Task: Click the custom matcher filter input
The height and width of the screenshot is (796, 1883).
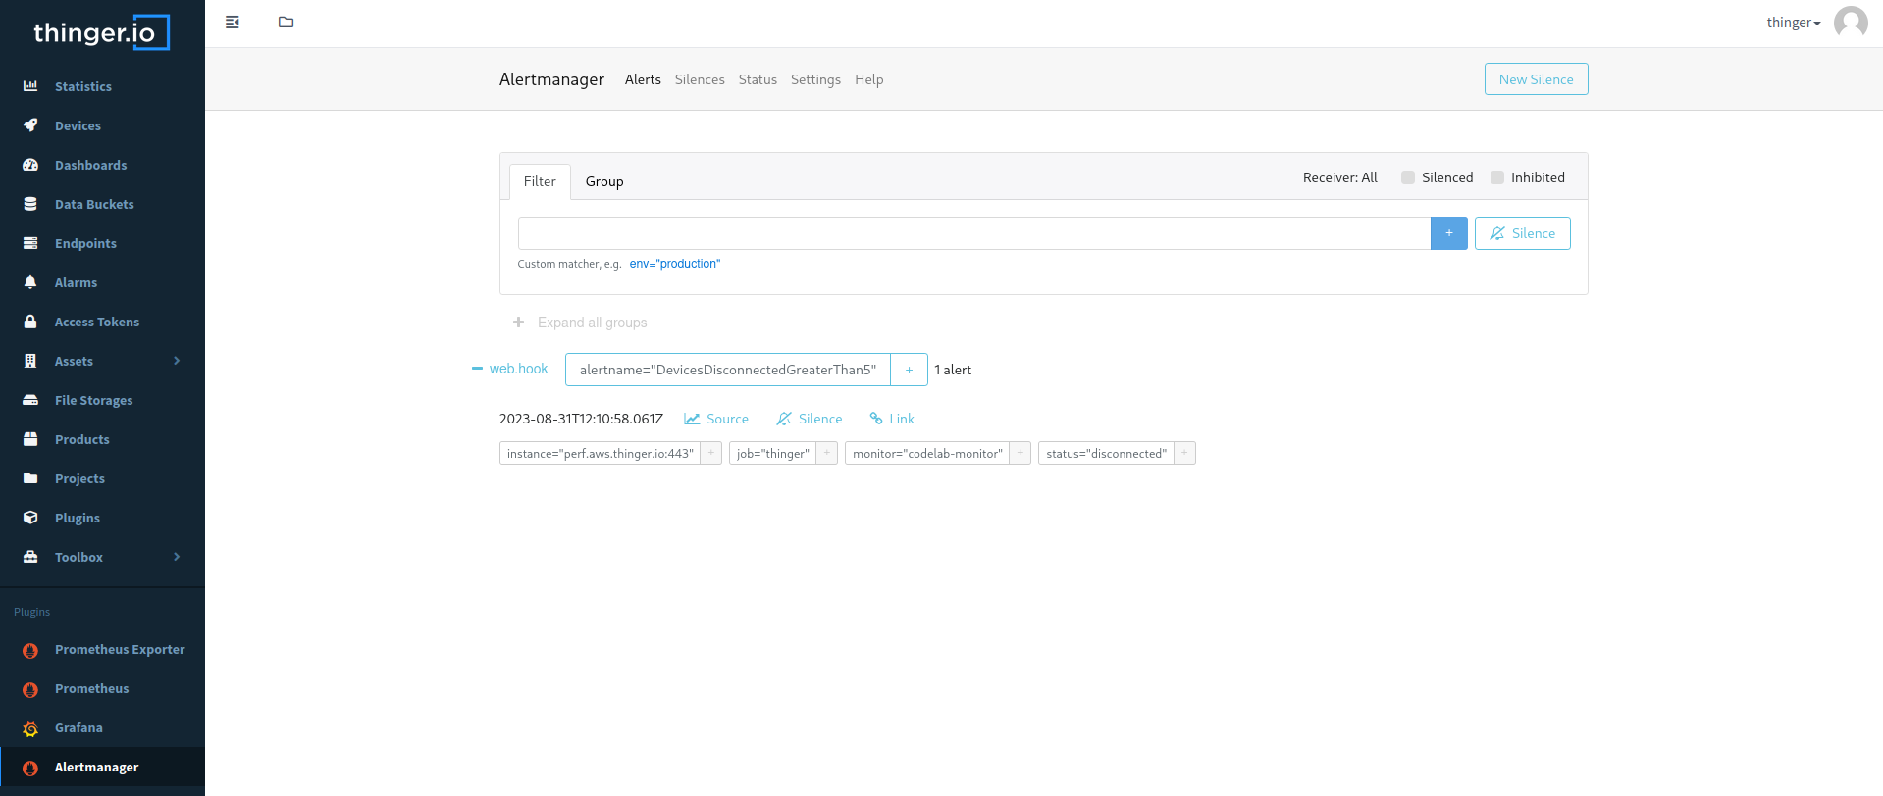Action: pyautogui.click(x=973, y=233)
